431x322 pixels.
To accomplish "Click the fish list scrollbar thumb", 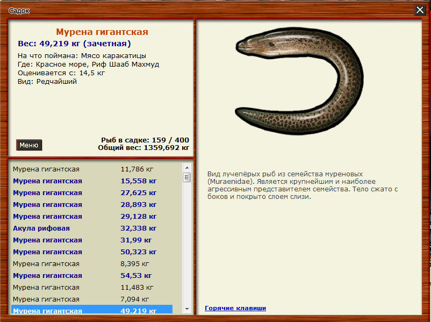I will pos(187,177).
